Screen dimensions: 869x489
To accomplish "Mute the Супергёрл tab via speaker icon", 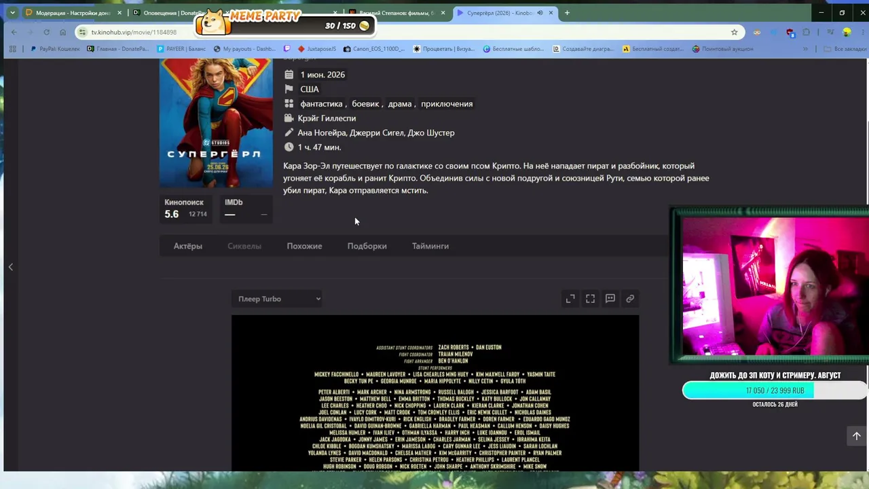I will tap(540, 13).
